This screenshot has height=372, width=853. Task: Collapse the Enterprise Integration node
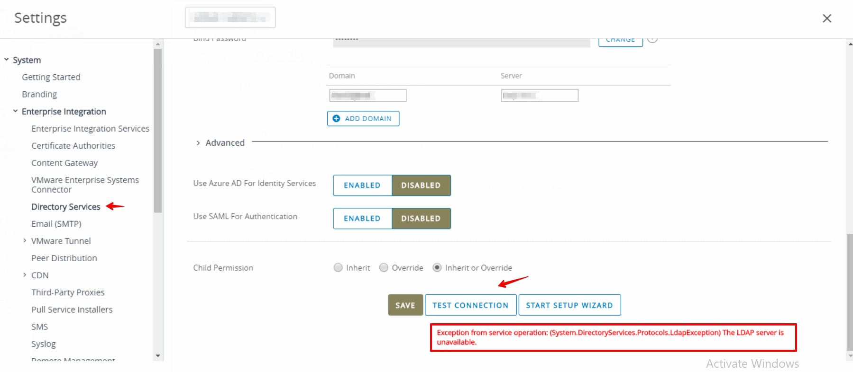point(16,111)
